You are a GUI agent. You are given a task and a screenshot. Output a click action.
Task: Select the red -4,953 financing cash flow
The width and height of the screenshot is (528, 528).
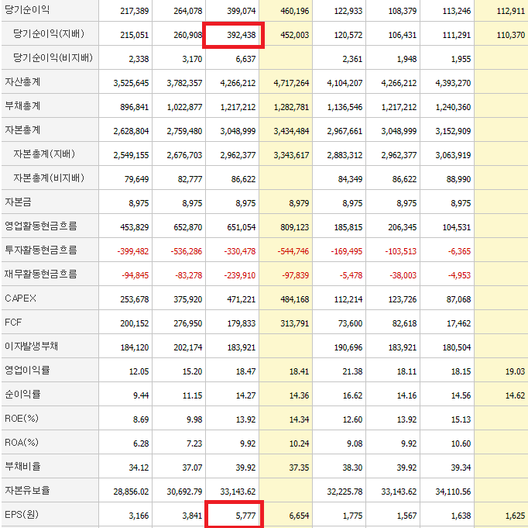459,275
